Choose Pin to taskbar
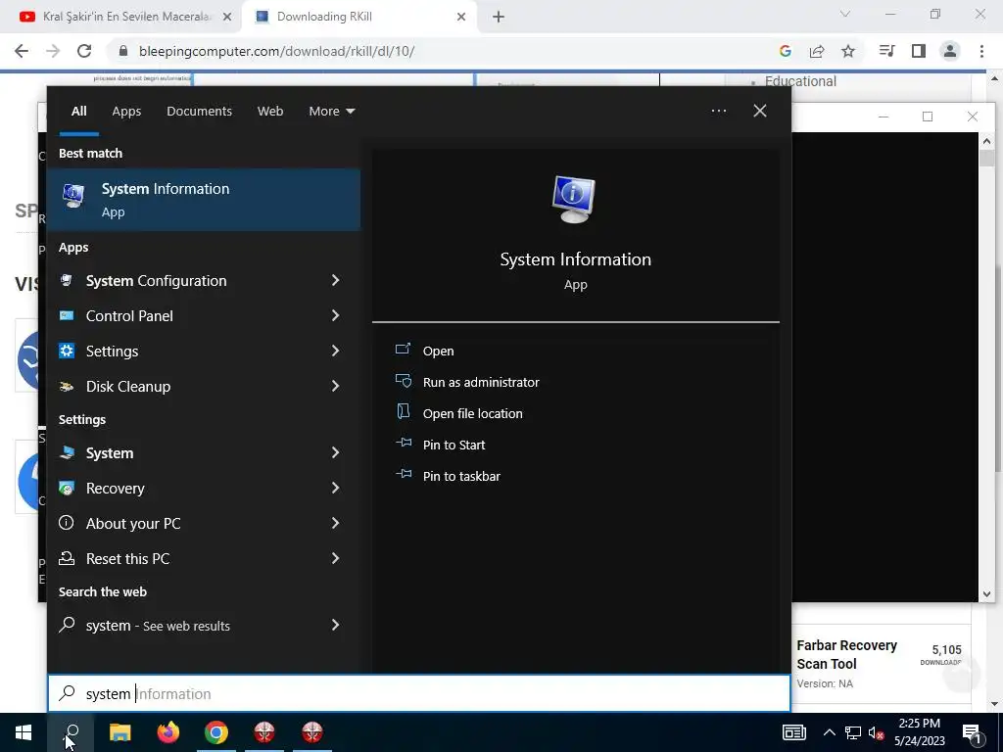This screenshot has width=1003, height=752. [x=461, y=477]
